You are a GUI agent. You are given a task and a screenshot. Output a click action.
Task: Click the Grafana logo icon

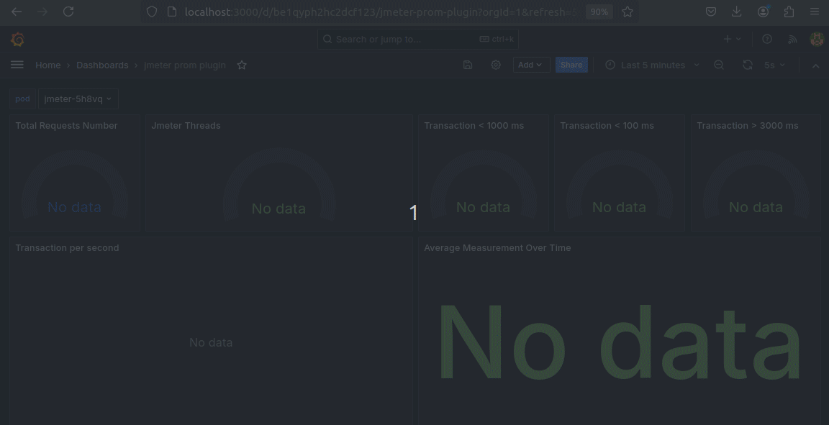18,40
